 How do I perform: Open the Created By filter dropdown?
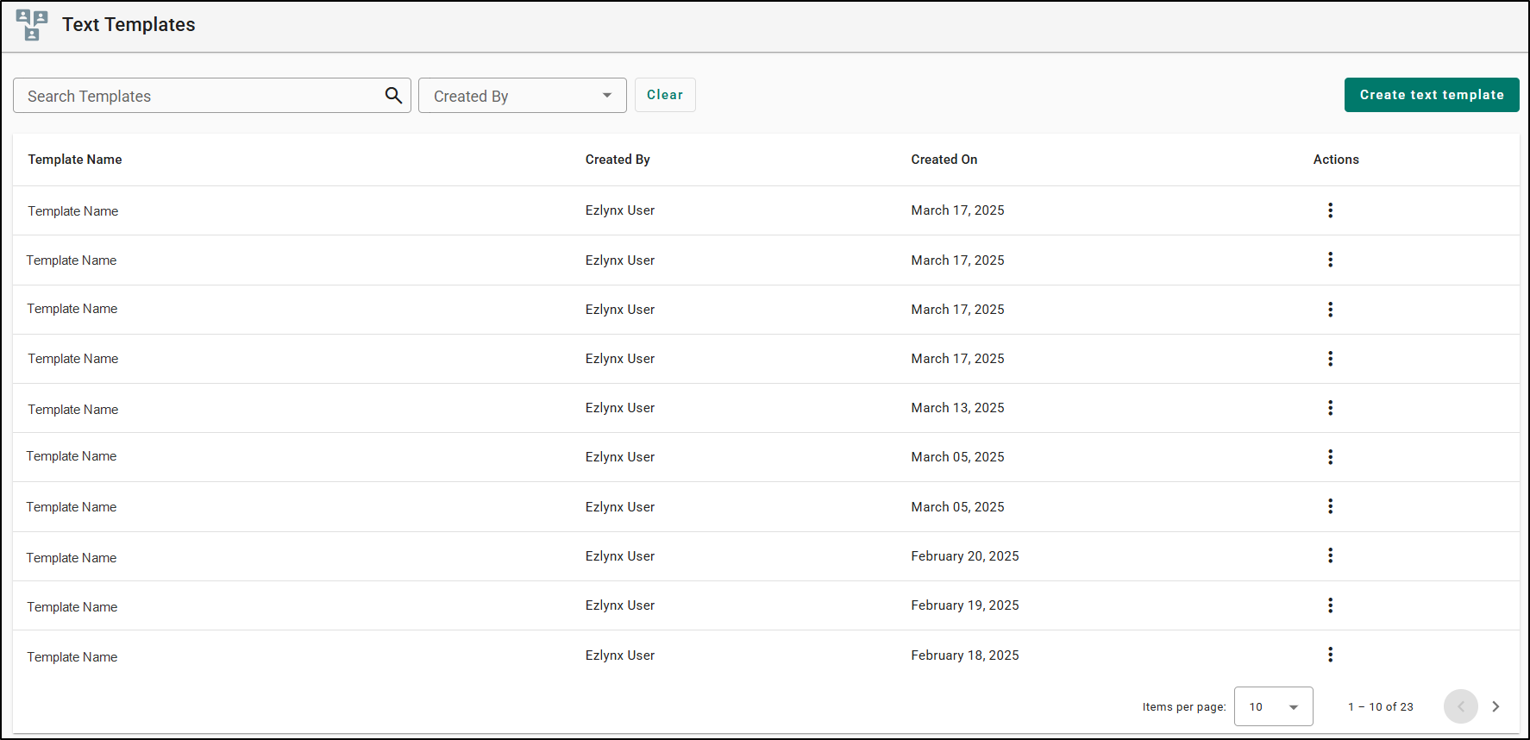coord(523,96)
